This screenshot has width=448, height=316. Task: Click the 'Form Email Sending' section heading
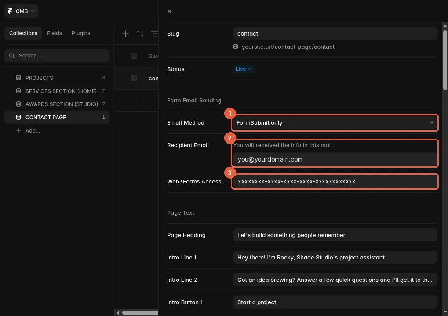(x=194, y=100)
